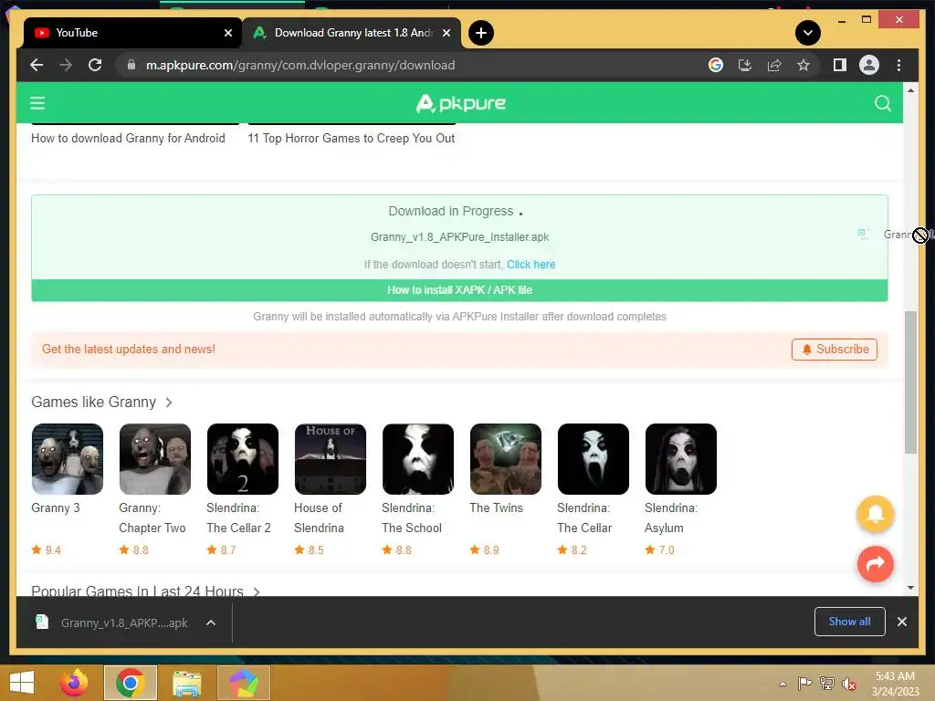Go back with the browser back arrow
935x701 pixels.
tap(37, 65)
